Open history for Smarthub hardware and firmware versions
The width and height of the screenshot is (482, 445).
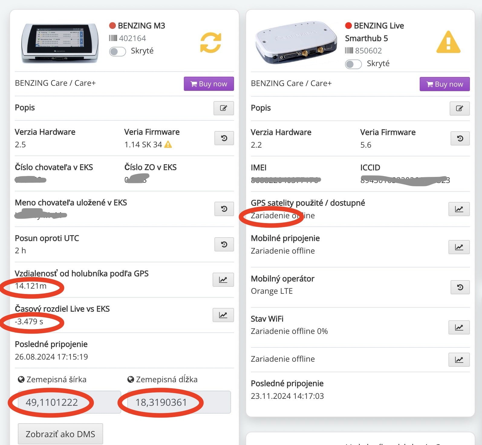(460, 138)
